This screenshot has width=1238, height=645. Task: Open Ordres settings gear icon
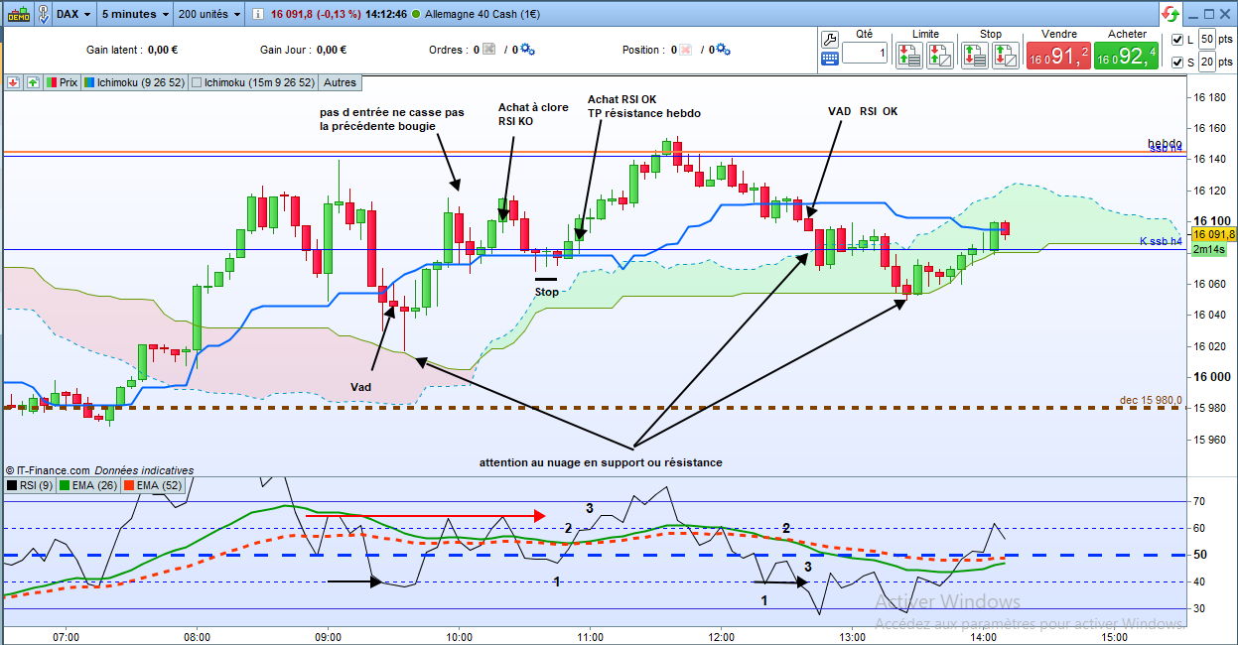click(x=528, y=50)
